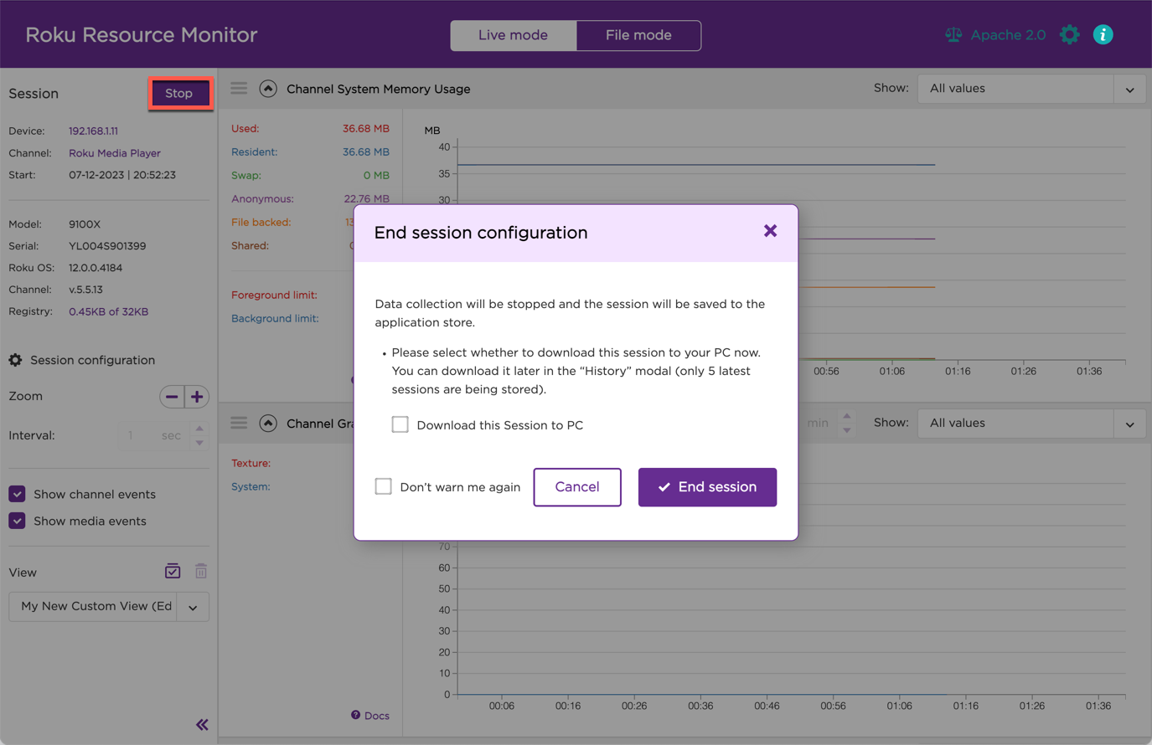Cancel the end session dialog
The width and height of the screenshot is (1152, 745).
coord(577,486)
